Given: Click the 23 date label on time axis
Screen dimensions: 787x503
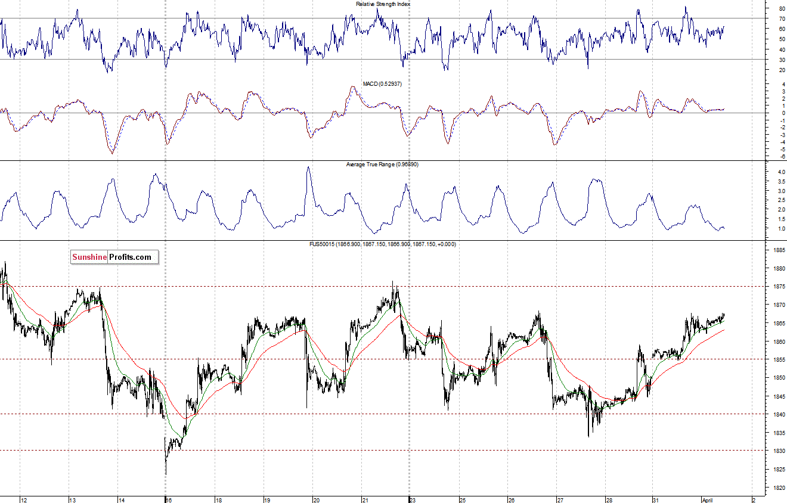Looking at the screenshot, I should coord(413,500).
